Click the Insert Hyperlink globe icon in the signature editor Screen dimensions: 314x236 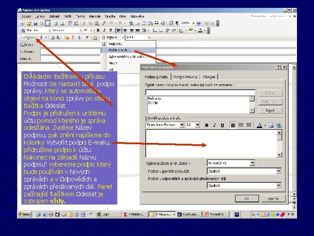[279, 125]
